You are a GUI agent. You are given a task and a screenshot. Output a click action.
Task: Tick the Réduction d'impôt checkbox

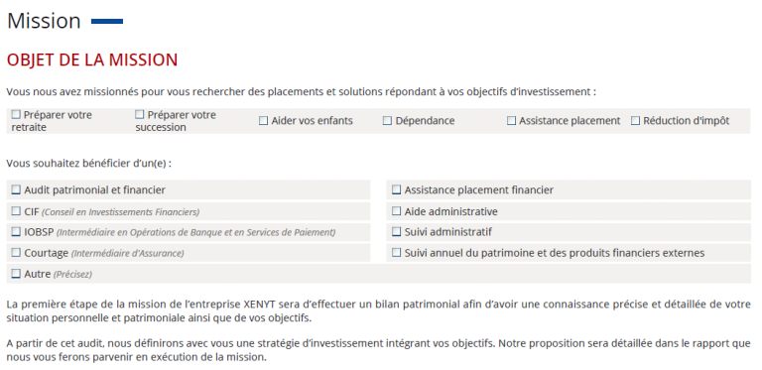point(635,121)
